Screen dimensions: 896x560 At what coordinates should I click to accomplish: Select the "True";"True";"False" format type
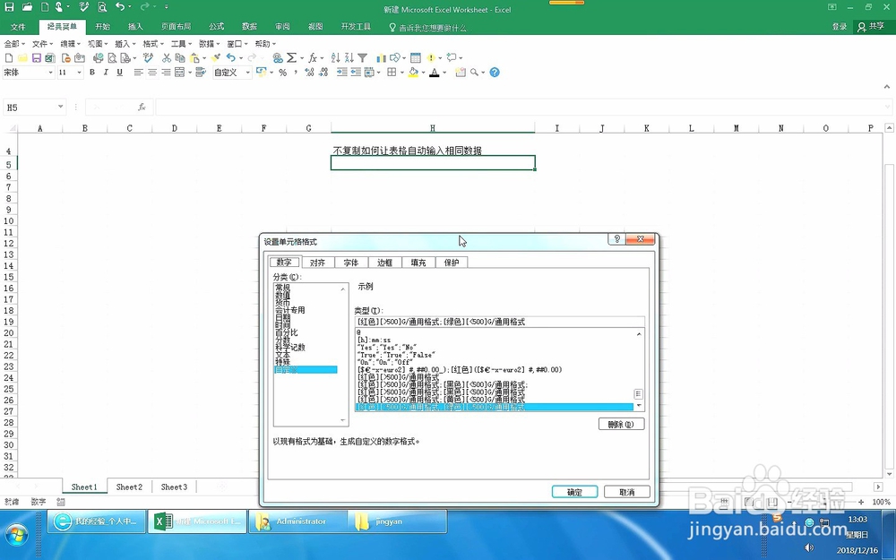click(396, 355)
